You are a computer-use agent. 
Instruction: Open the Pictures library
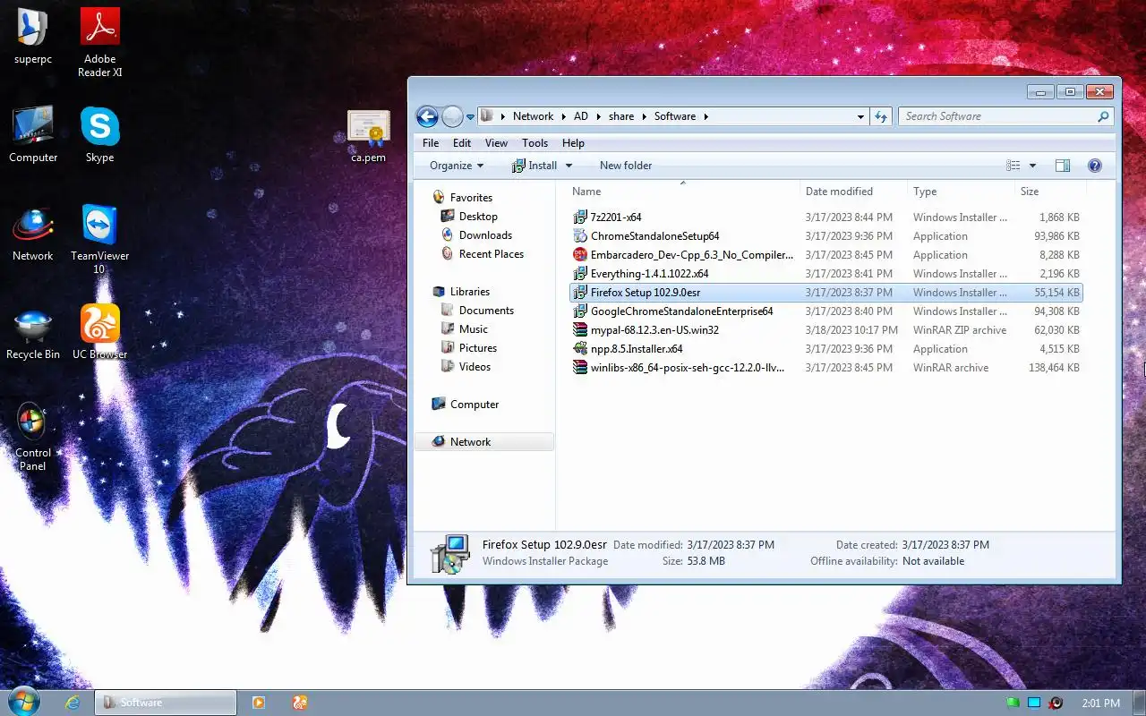point(478,348)
